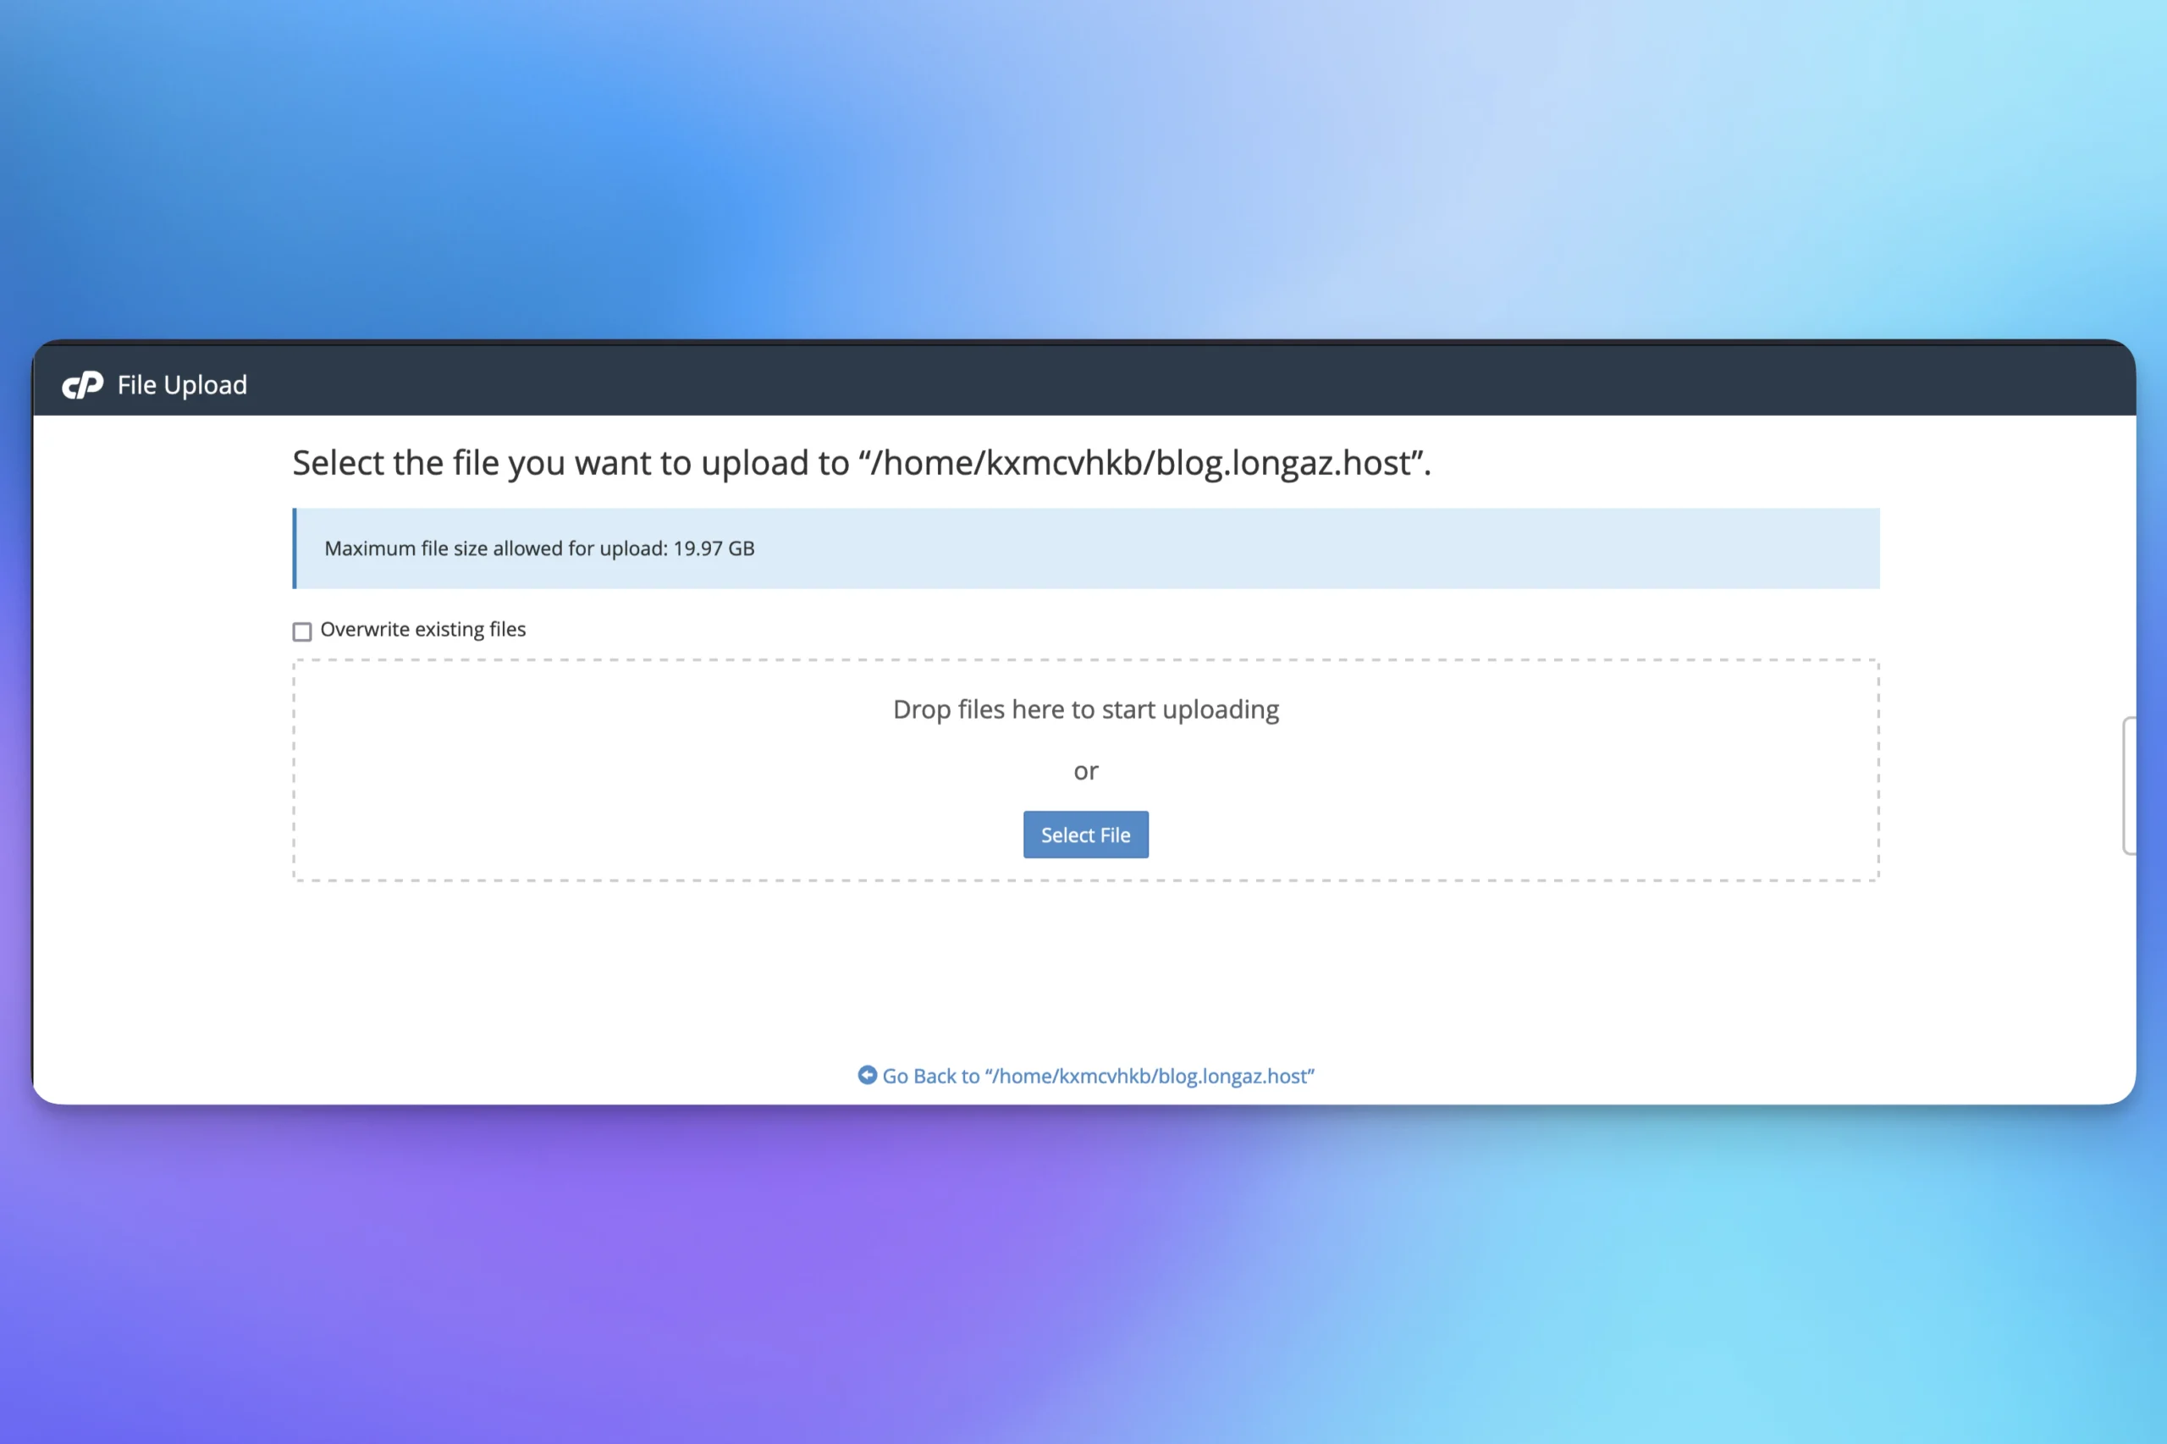Click the "or" text in the drop zone
Viewport: 2167px width, 1444px height.
tap(1085, 771)
